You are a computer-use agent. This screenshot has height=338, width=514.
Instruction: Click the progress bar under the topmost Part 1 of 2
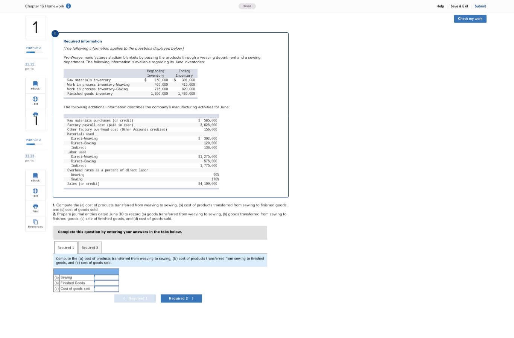click(35, 52)
